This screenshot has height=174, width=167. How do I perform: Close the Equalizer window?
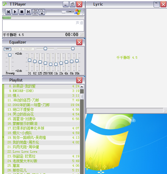(x=79, y=42)
